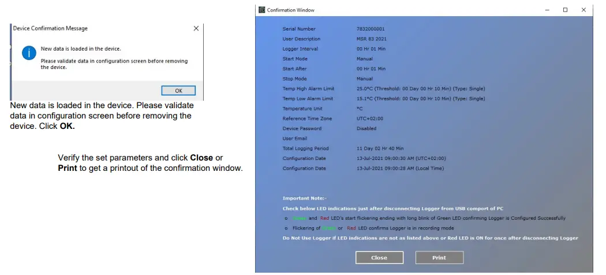Click the Logger Interval label

point(300,49)
